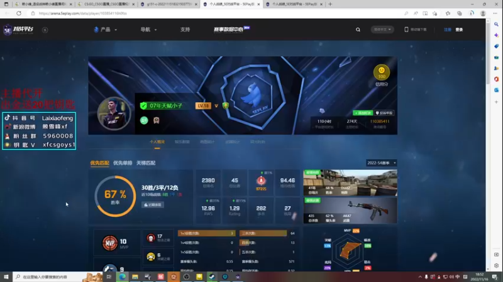The image size is (503, 282).
Task: Open the 支持 support menu item
Action: [x=185, y=29]
